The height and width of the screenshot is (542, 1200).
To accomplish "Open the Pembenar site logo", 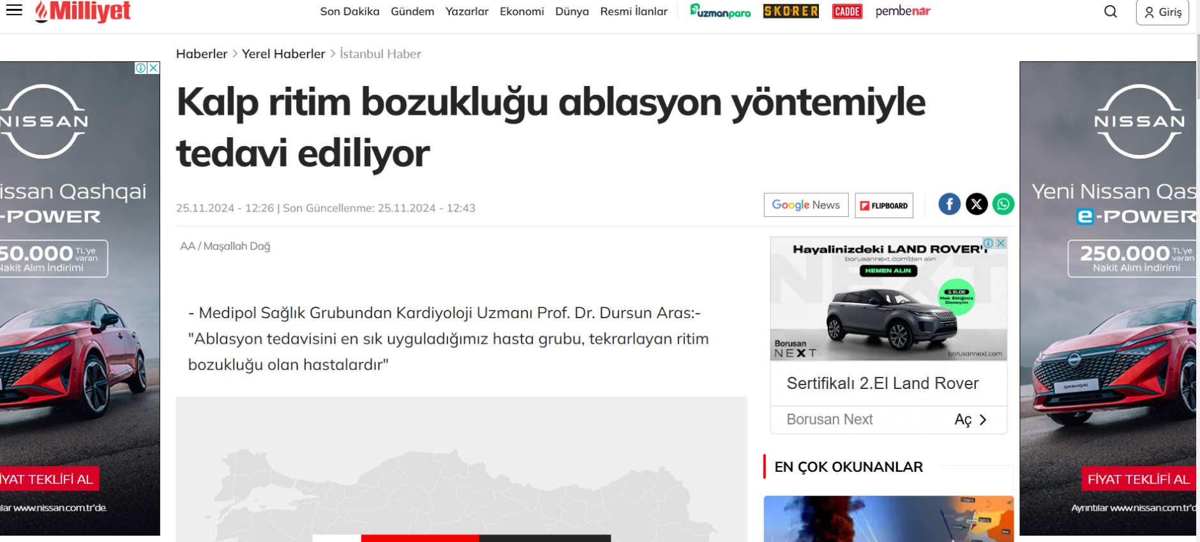I will click(x=903, y=11).
